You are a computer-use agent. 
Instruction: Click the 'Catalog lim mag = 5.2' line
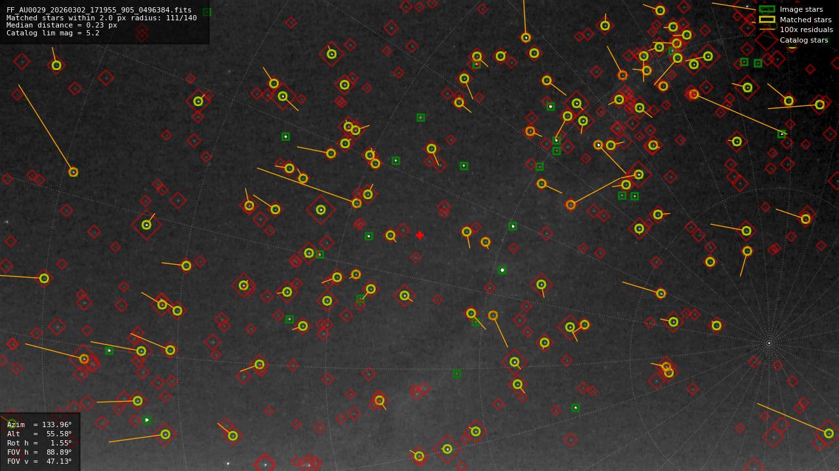53,33
